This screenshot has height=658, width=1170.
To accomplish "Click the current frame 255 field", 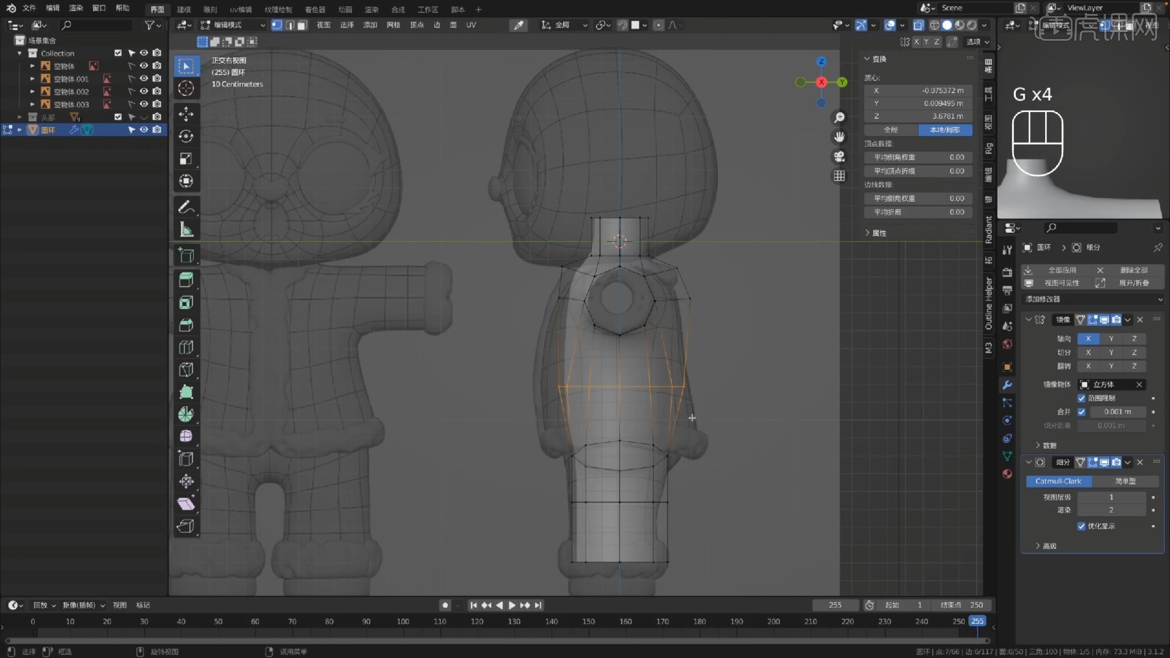I will (835, 605).
